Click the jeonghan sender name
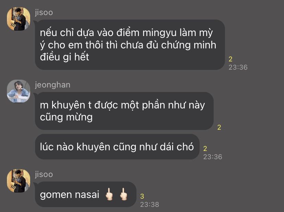284x212 pixels. coord(52,85)
